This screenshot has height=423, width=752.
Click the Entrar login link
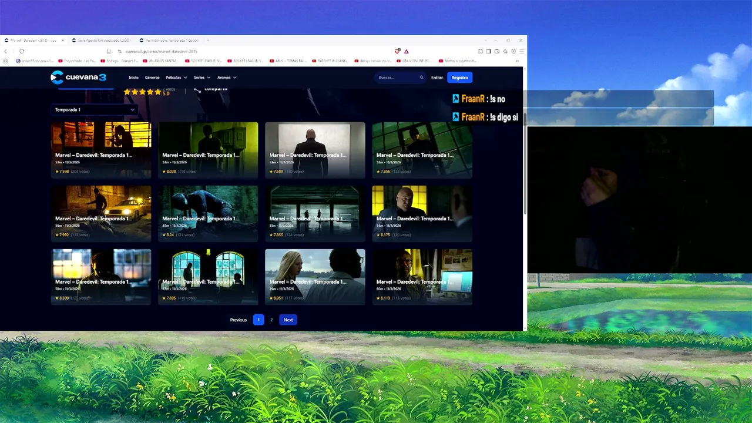point(437,78)
